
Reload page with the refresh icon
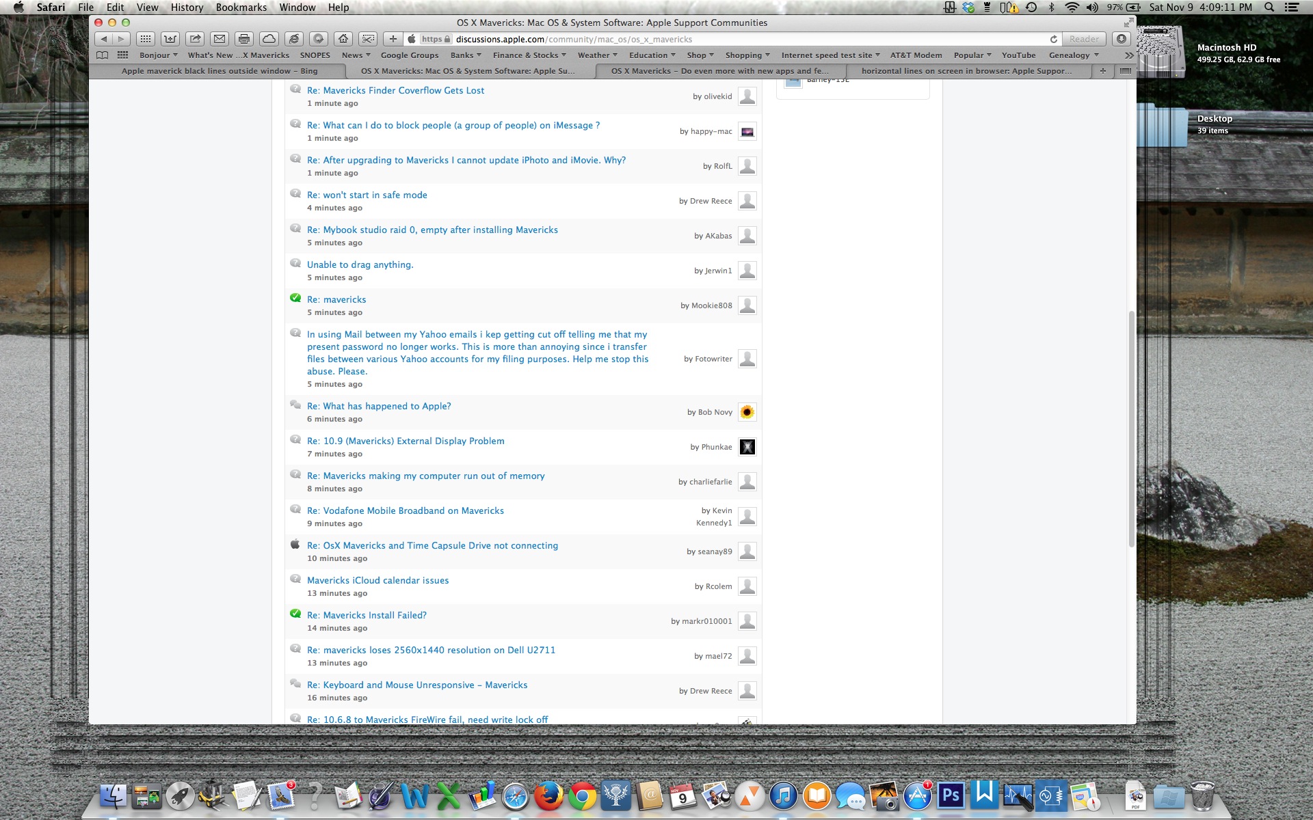[x=1054, y=39]
